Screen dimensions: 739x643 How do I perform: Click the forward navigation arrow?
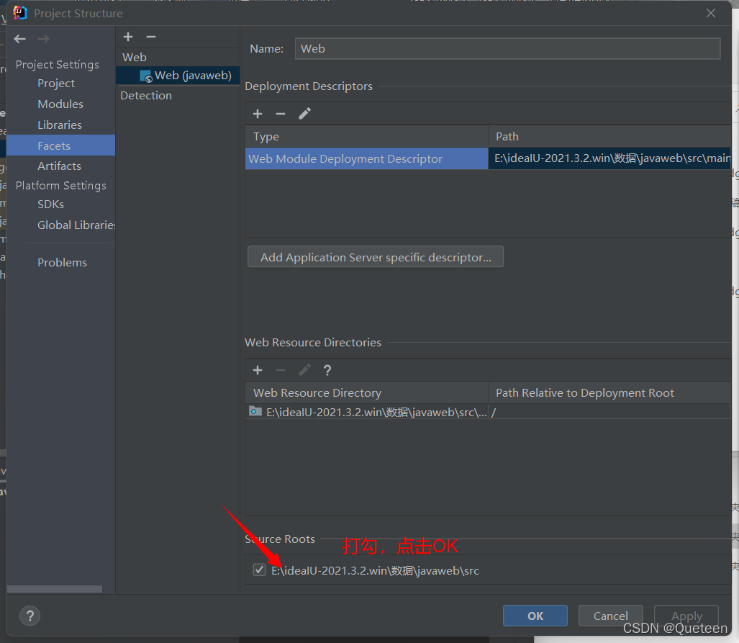click(43, 39)
